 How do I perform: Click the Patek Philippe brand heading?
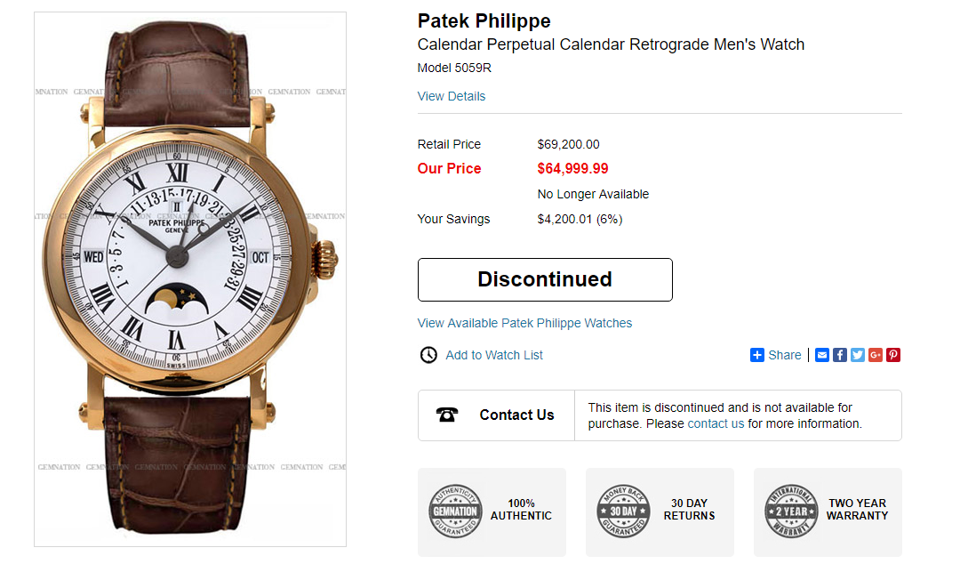point(484,20)
